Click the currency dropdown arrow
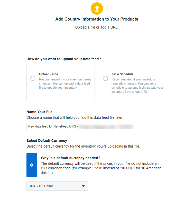 (x=83, y=186)
